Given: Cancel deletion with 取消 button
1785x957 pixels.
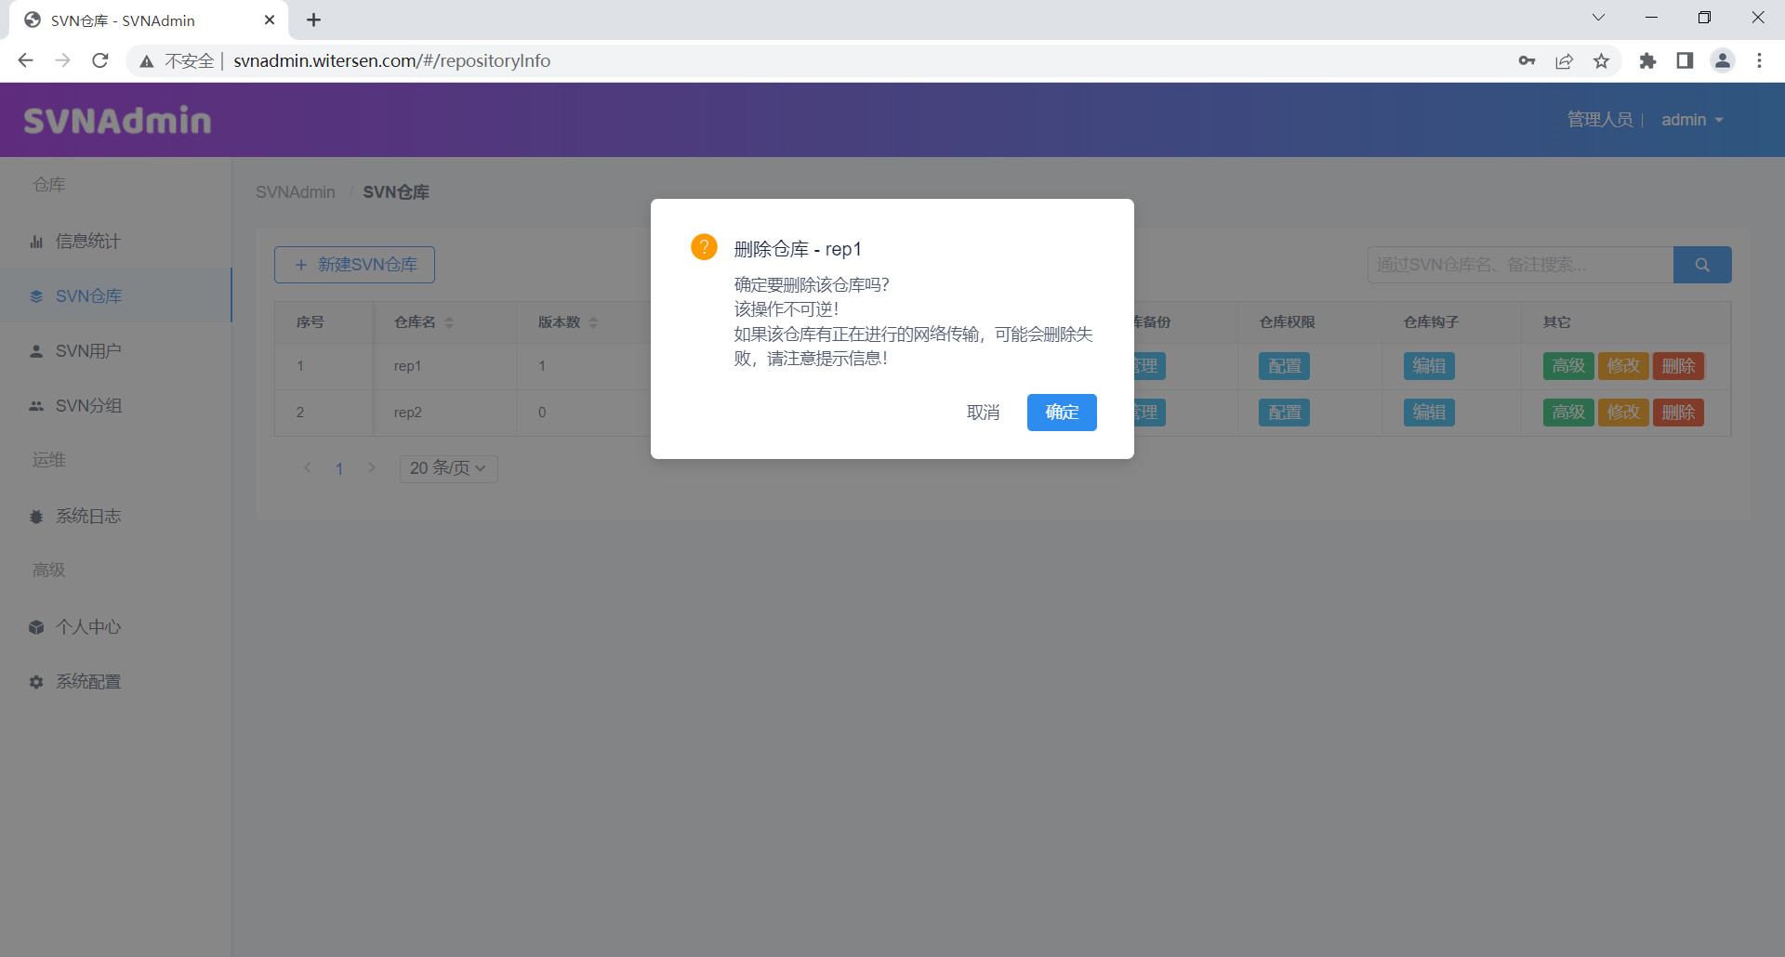Looking at the screenshot, I should coord(983,413).
